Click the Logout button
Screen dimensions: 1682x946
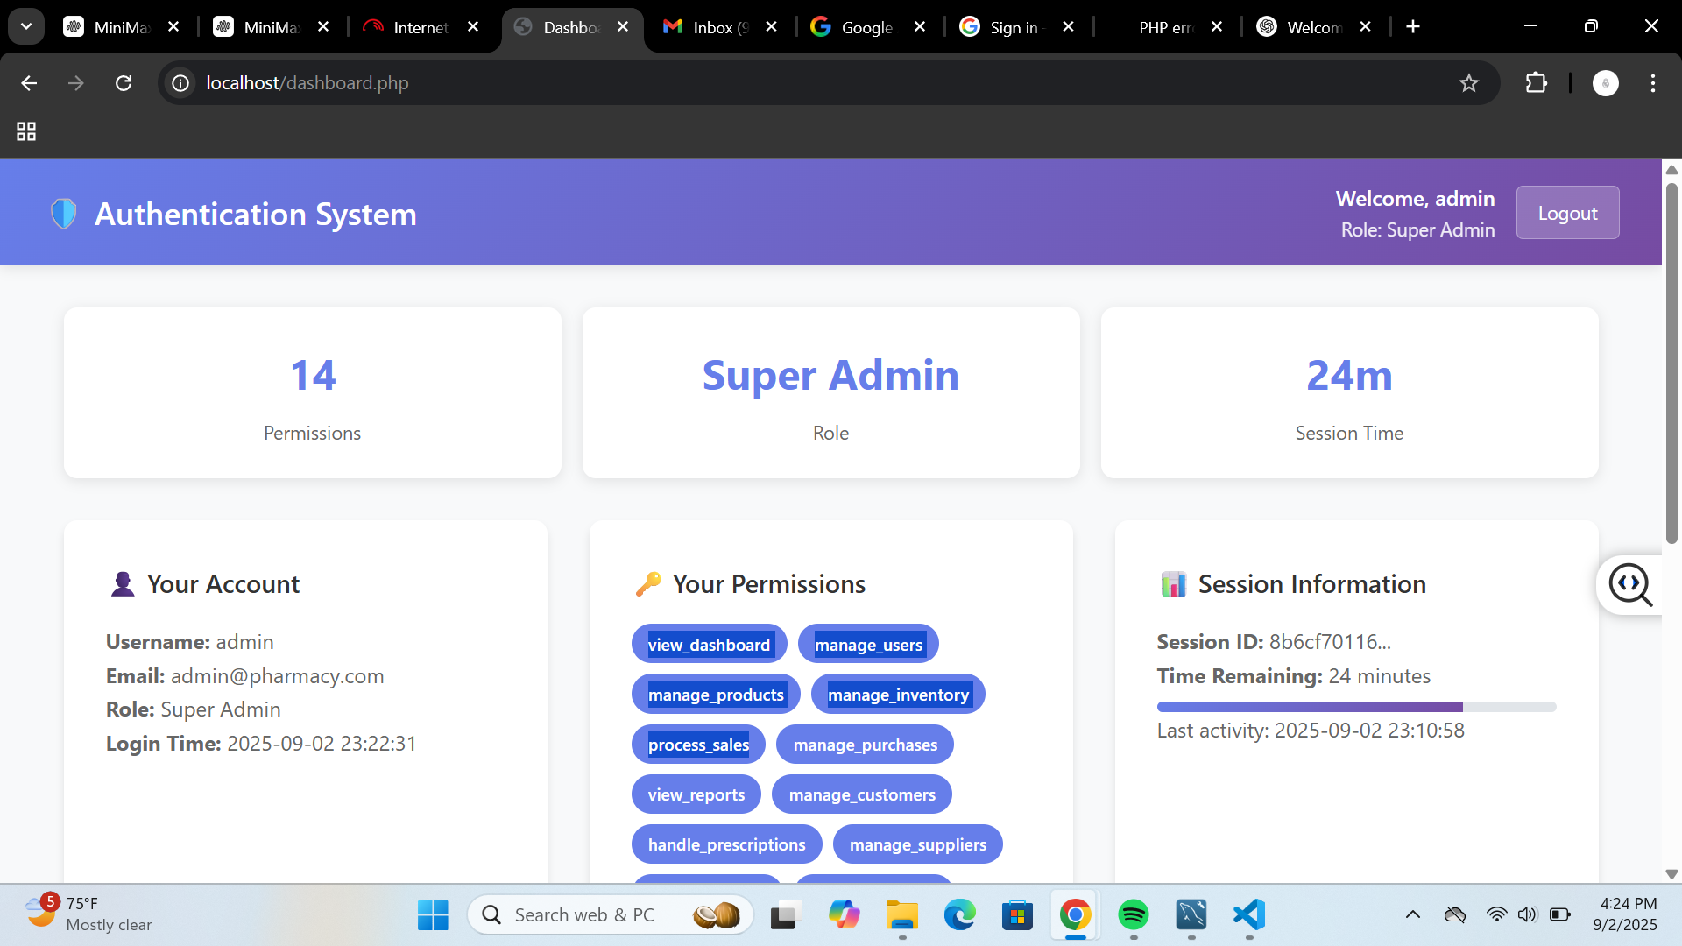1567,213
